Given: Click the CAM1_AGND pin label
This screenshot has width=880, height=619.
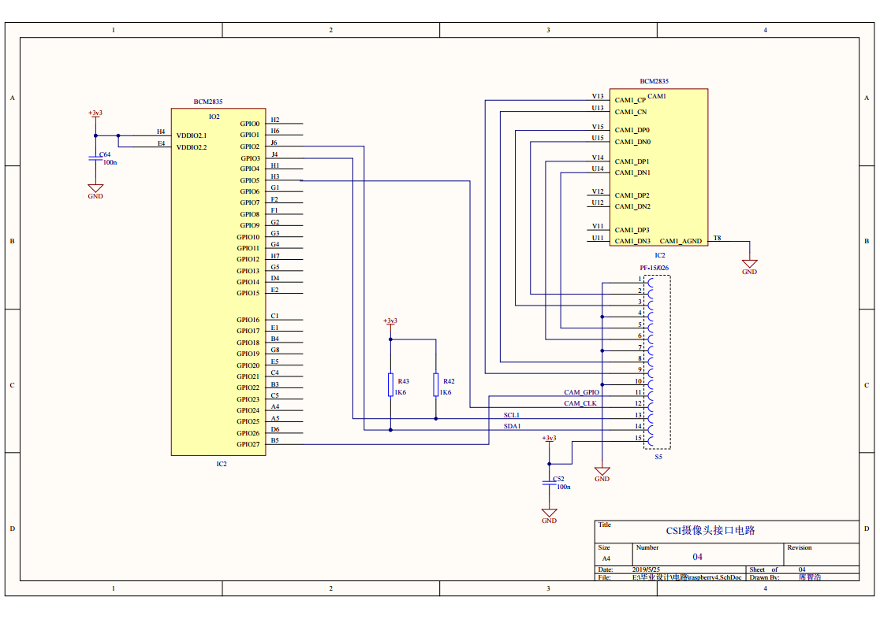Looking at the screenshot, I should point(681,241).
